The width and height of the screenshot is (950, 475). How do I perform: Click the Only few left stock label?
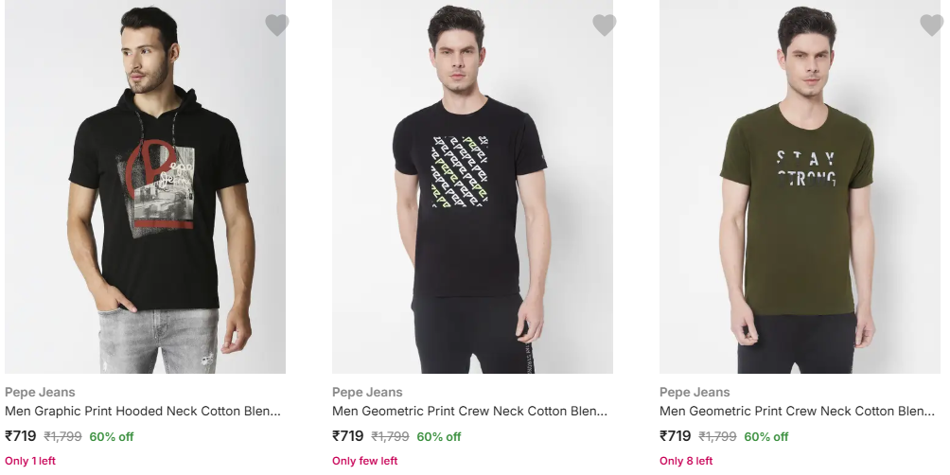[x=365, y=461]
